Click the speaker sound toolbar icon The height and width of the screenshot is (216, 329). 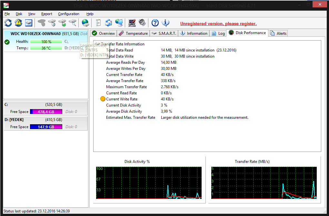142,23
